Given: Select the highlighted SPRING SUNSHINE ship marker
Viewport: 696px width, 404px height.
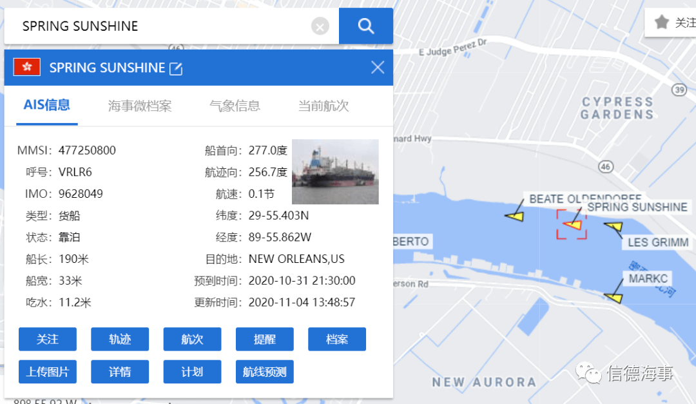Looking at the screenshot, I should tap(572, 225).
